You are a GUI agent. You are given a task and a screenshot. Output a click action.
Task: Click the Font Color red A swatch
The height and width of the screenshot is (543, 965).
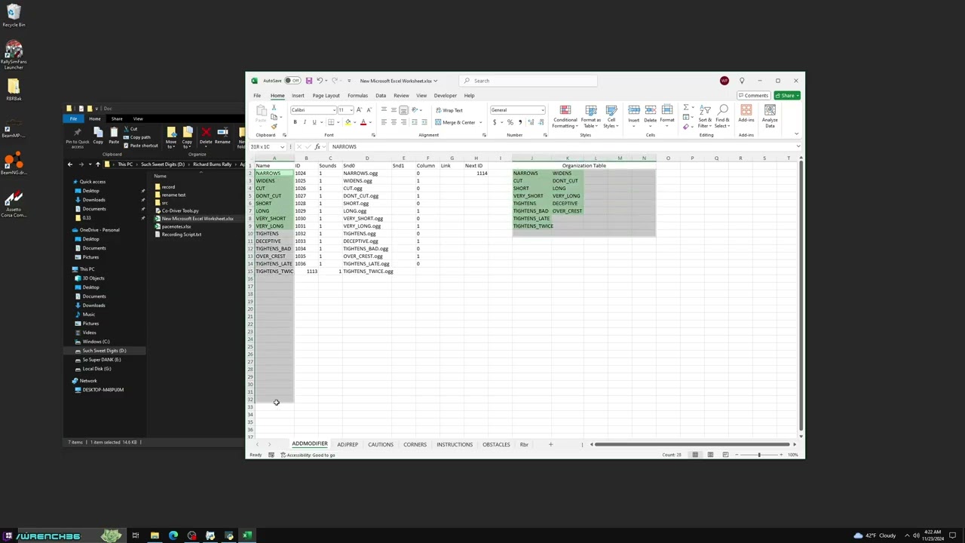[363, 122]
